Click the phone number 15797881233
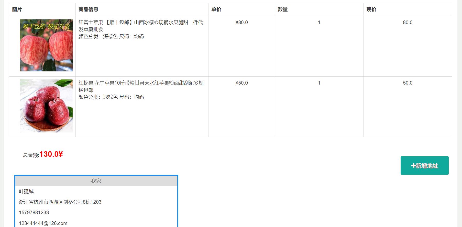This screenshot has width=462, height=227. click(34, 212)
